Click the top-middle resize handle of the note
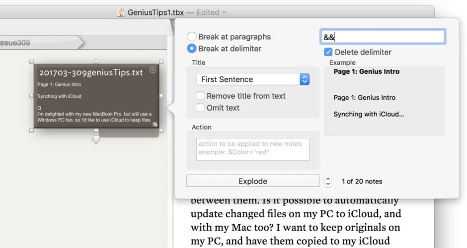The height and width of the screenshot is (248, 467). (96, 62)
